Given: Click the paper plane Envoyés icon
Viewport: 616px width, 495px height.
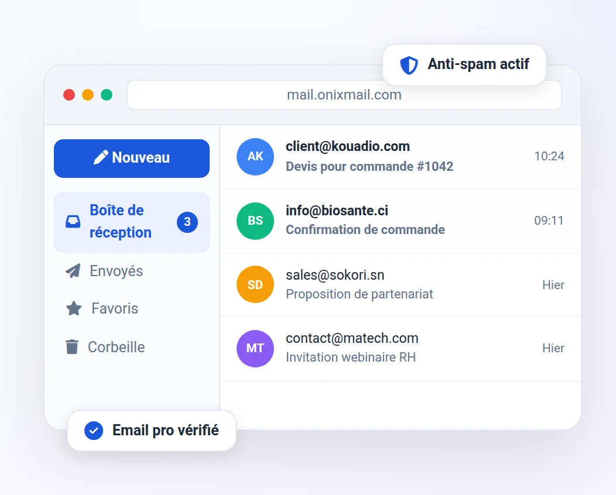Looking at the screenshot, I should [x=73, y=271].
